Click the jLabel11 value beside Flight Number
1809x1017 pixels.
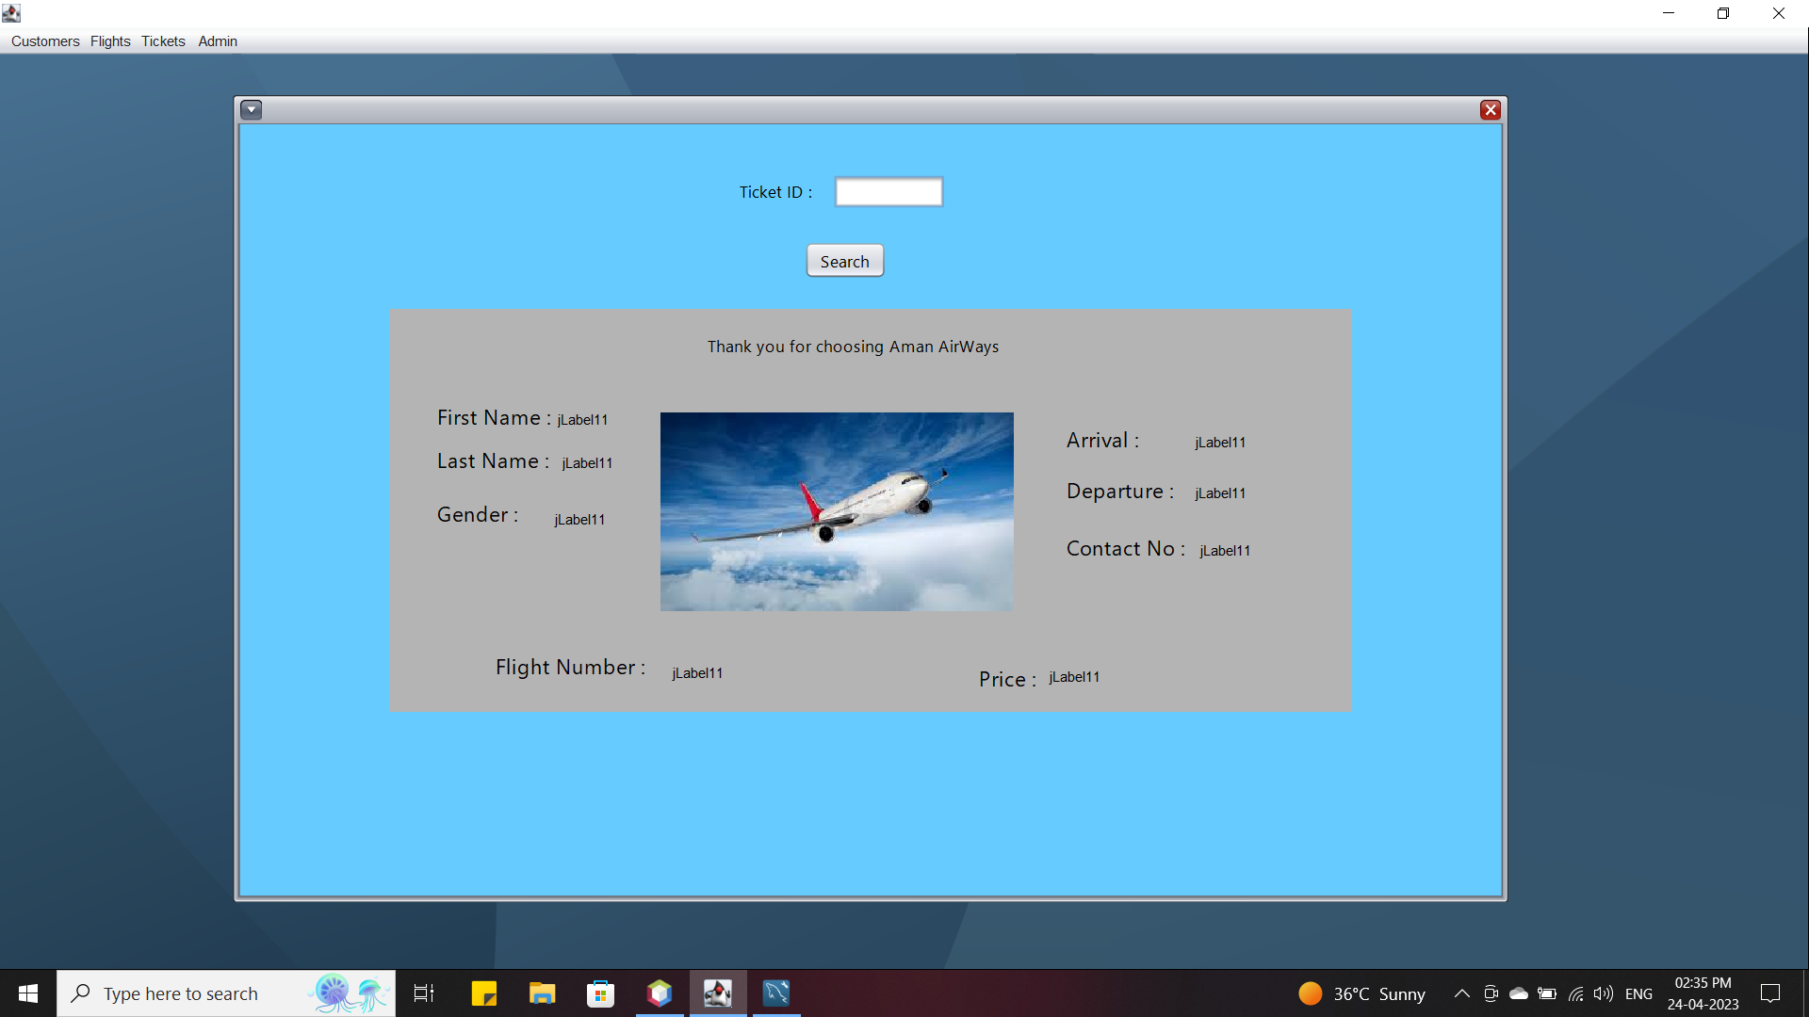(x=697, y=672)
